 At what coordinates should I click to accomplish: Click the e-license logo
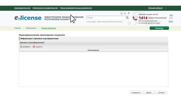point(28,18)
